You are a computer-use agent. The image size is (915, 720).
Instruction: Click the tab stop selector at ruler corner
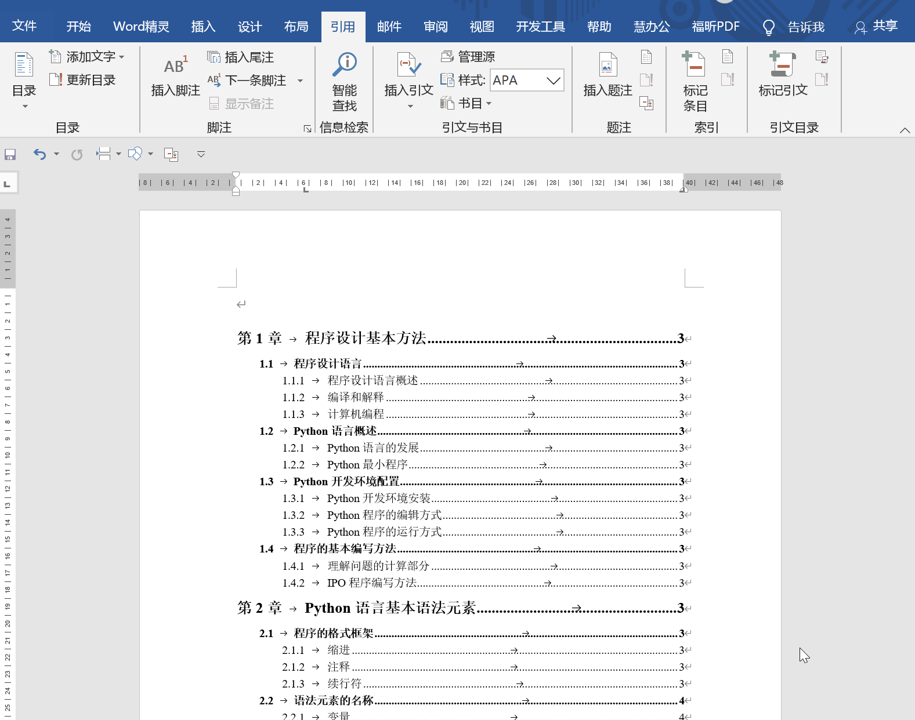click(x=8, y=183)
